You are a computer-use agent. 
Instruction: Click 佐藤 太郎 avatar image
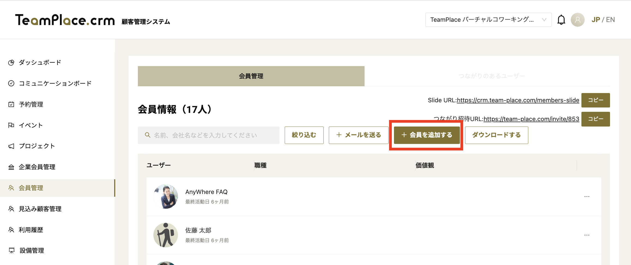(166, 235)
